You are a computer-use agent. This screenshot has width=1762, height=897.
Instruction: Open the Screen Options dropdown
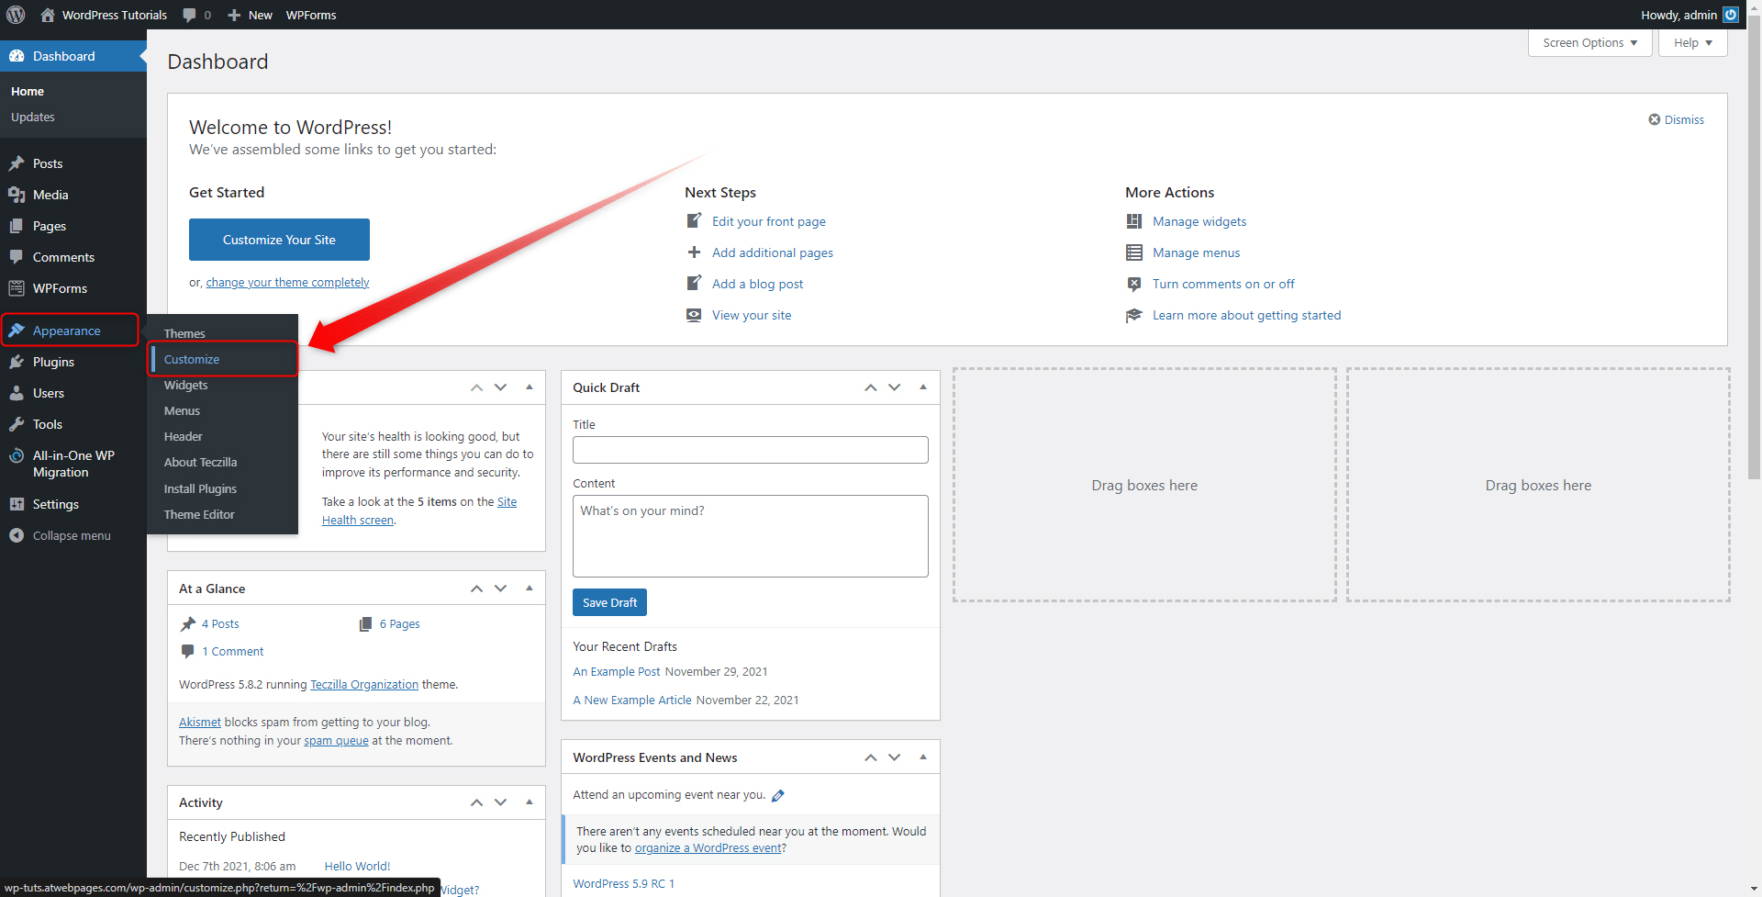(x=1589, y=43)
